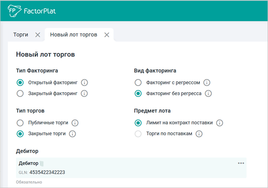Viewport: 268px width, 188px height.
Task: Show info for Торги по поставкам
Action: tap(199, 134)
